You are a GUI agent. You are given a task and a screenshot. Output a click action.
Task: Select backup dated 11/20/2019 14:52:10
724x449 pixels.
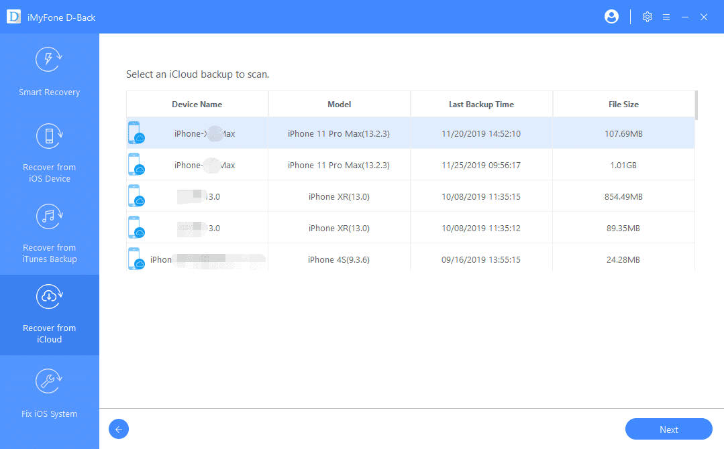[x=481, y=133]
